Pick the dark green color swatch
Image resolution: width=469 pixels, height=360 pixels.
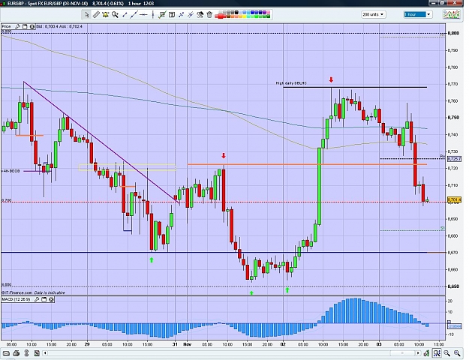coord(269,16)
